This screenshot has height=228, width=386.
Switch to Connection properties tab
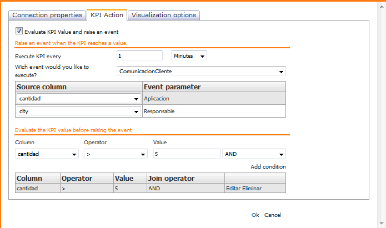click(x=47, y=15)
